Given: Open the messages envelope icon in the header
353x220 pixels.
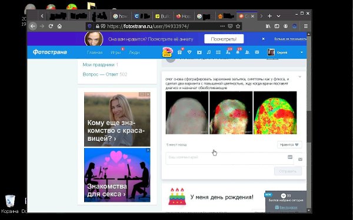Looking at the screenshot, I should click(257, 52).
